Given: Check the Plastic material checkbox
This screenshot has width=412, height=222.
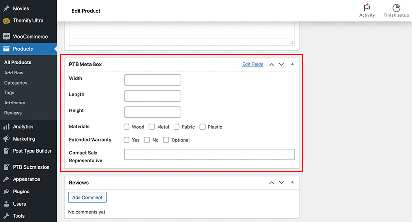Looking at the screenshot, I should point(202,127).
